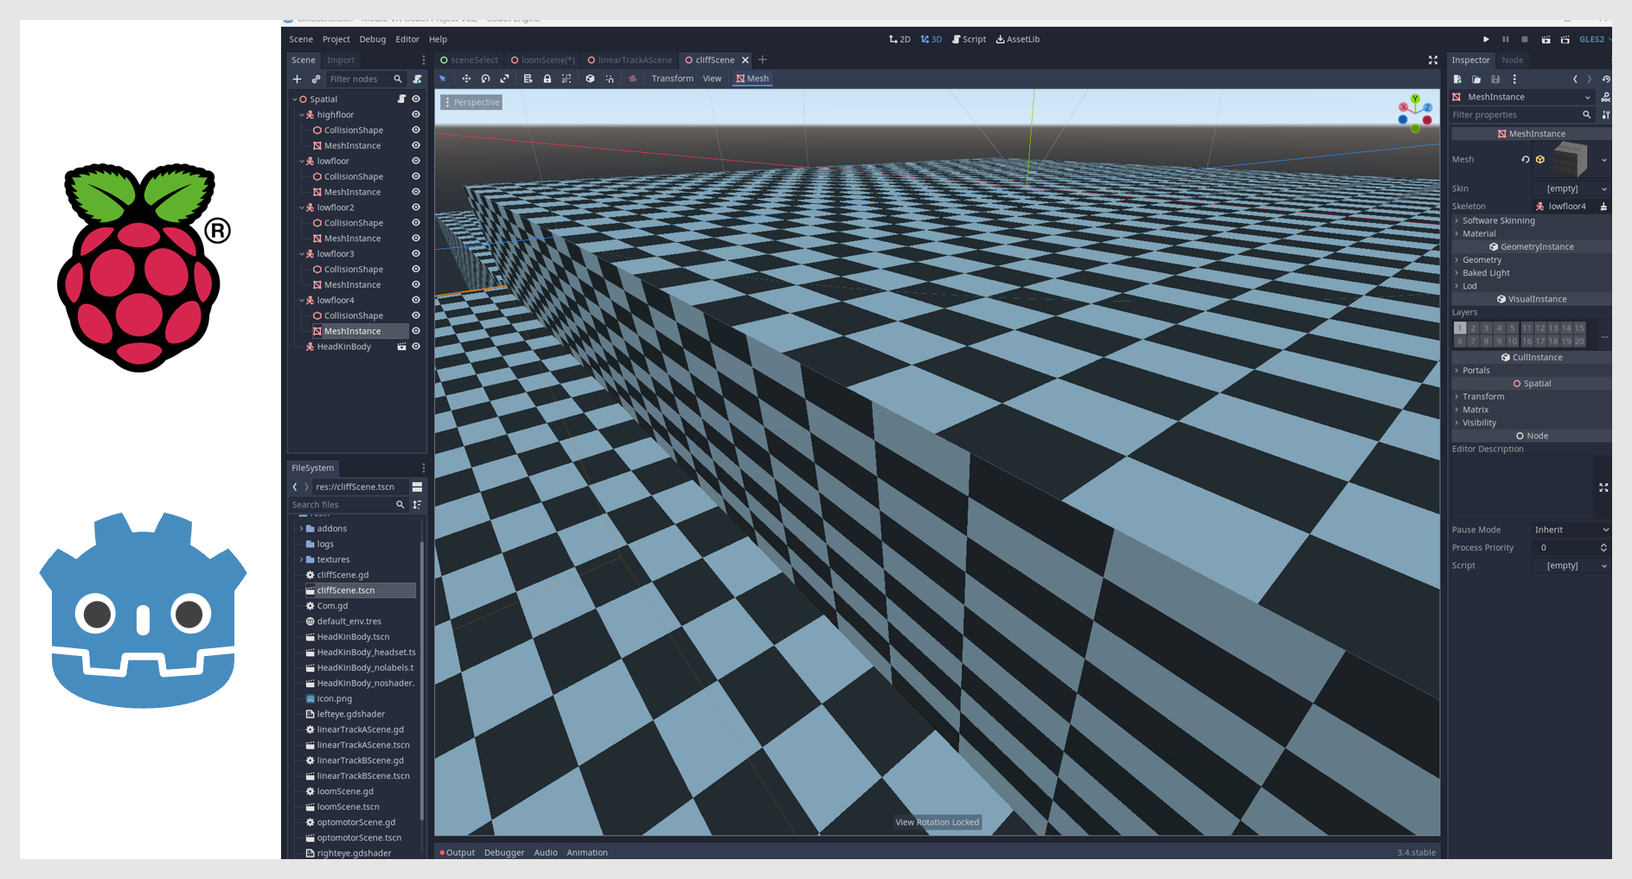Hide the highfloor node with eye icon
Screen dimensions: 1632x879
415,115
